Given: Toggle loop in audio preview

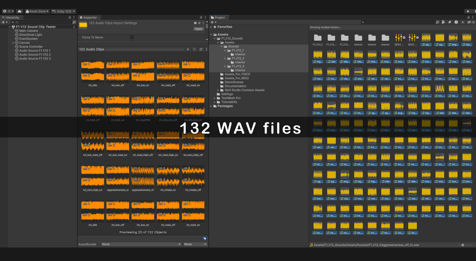Looking at the screenshot, I should point(201,49).
